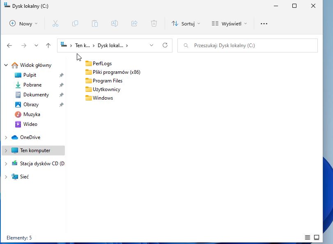Click the Copy icon in toolbar
Viewport: 333px width, 244px height.
(75, 23)
